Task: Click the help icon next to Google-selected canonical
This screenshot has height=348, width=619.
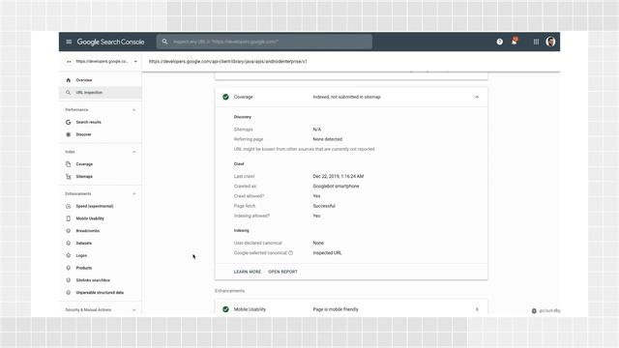Action: [290, 253]
